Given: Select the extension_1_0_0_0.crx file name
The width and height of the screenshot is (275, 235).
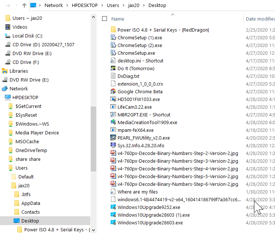Looking at the screenshot, I should click(x=140, y=84).
